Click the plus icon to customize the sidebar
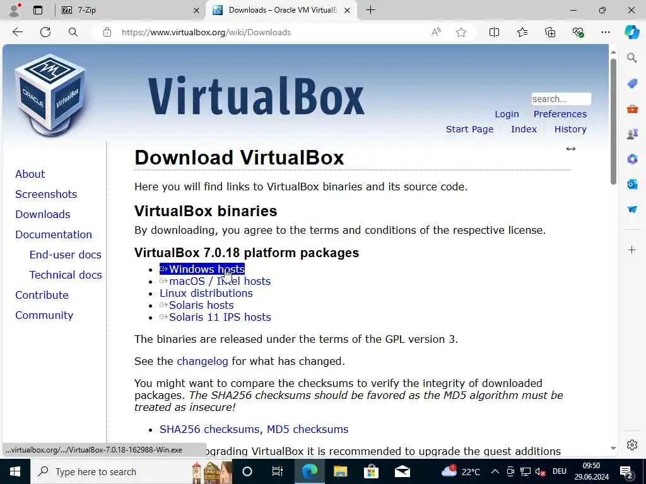Screen dimensions: 646x484 (x=632, y=250)
